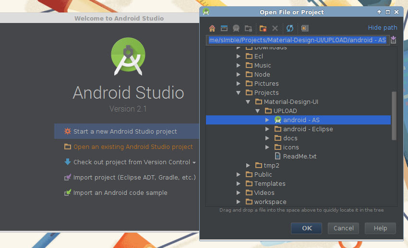The height and width of the screenshot is (248, 408).
Task: Click the Android Studio logo on Welcome screen
Action: pos(128,56)
